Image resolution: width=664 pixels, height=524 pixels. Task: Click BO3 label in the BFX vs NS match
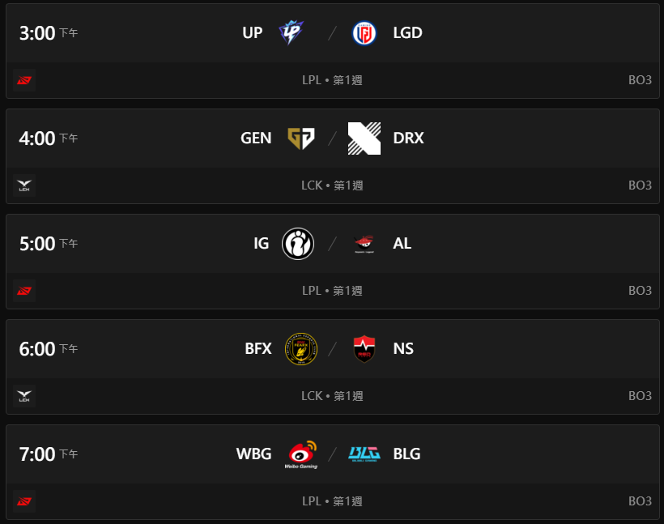click(640, 396)
